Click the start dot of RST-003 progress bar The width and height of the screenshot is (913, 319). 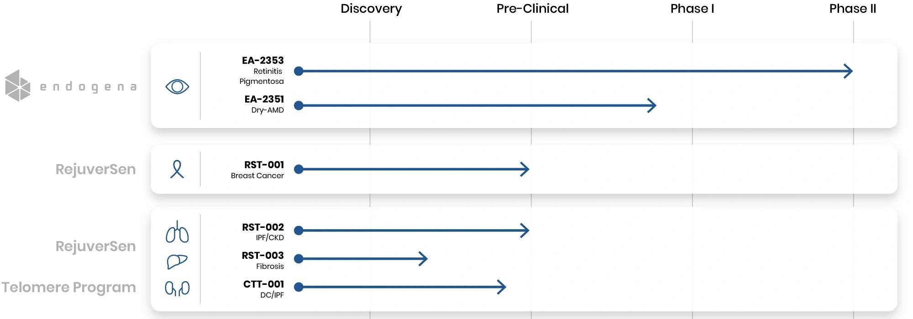pyautogui.click(x=299, y=259)
